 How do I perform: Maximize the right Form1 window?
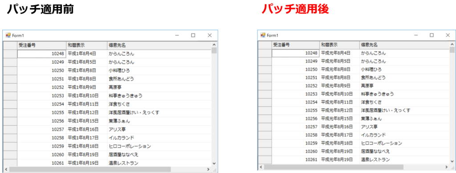pos(432,35)
